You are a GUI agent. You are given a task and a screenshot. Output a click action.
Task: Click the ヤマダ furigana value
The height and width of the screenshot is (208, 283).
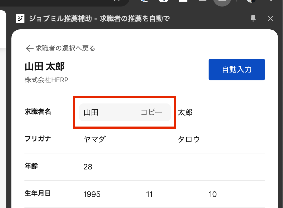click(95, 139)
